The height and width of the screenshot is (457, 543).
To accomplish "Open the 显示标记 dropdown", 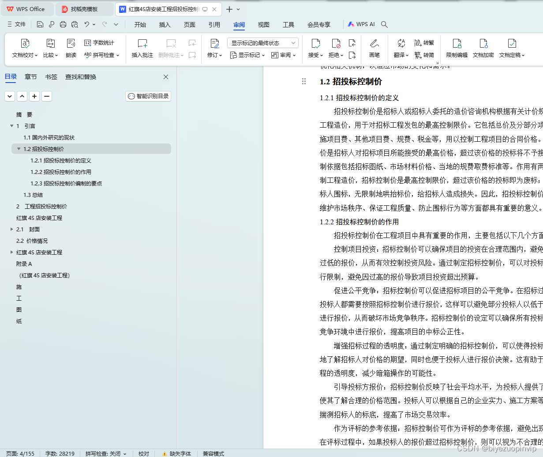I will [247, 55].
